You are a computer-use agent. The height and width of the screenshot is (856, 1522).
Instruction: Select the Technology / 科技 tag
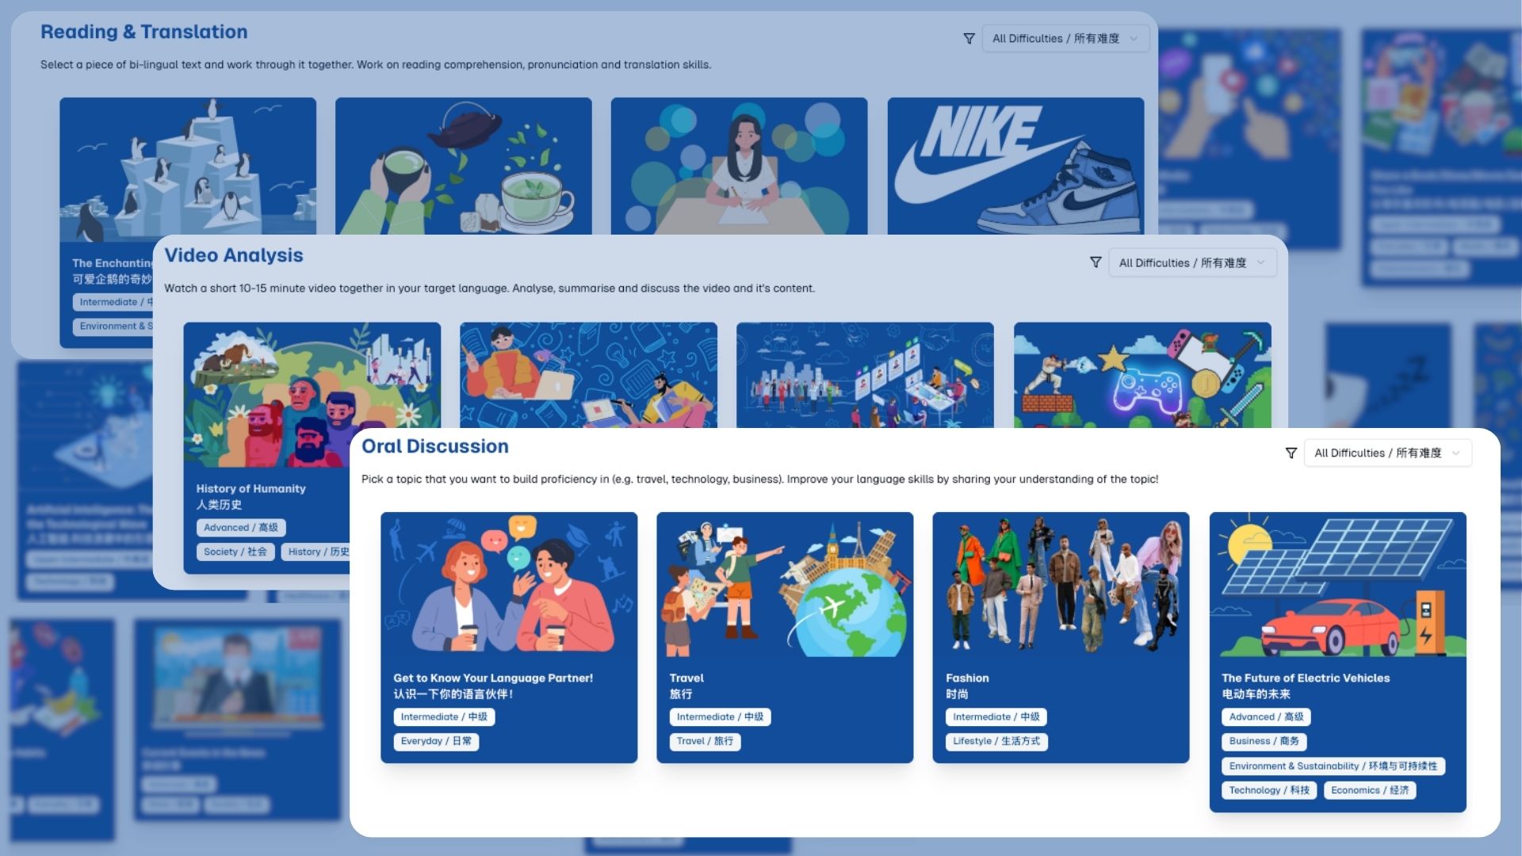tap(1269, 790)
